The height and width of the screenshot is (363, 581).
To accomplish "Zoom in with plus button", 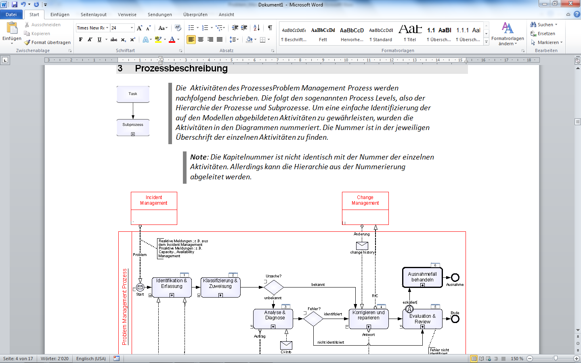I will pyautogui.click(x=577, y=359).
